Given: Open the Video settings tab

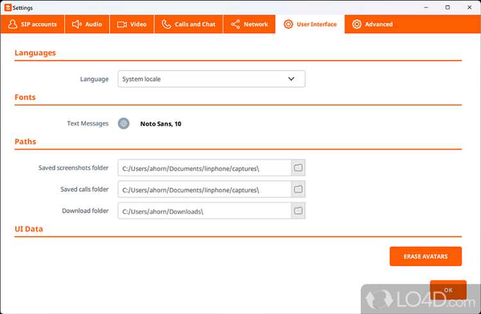Looking at the screenshot, I should (131, 24).
